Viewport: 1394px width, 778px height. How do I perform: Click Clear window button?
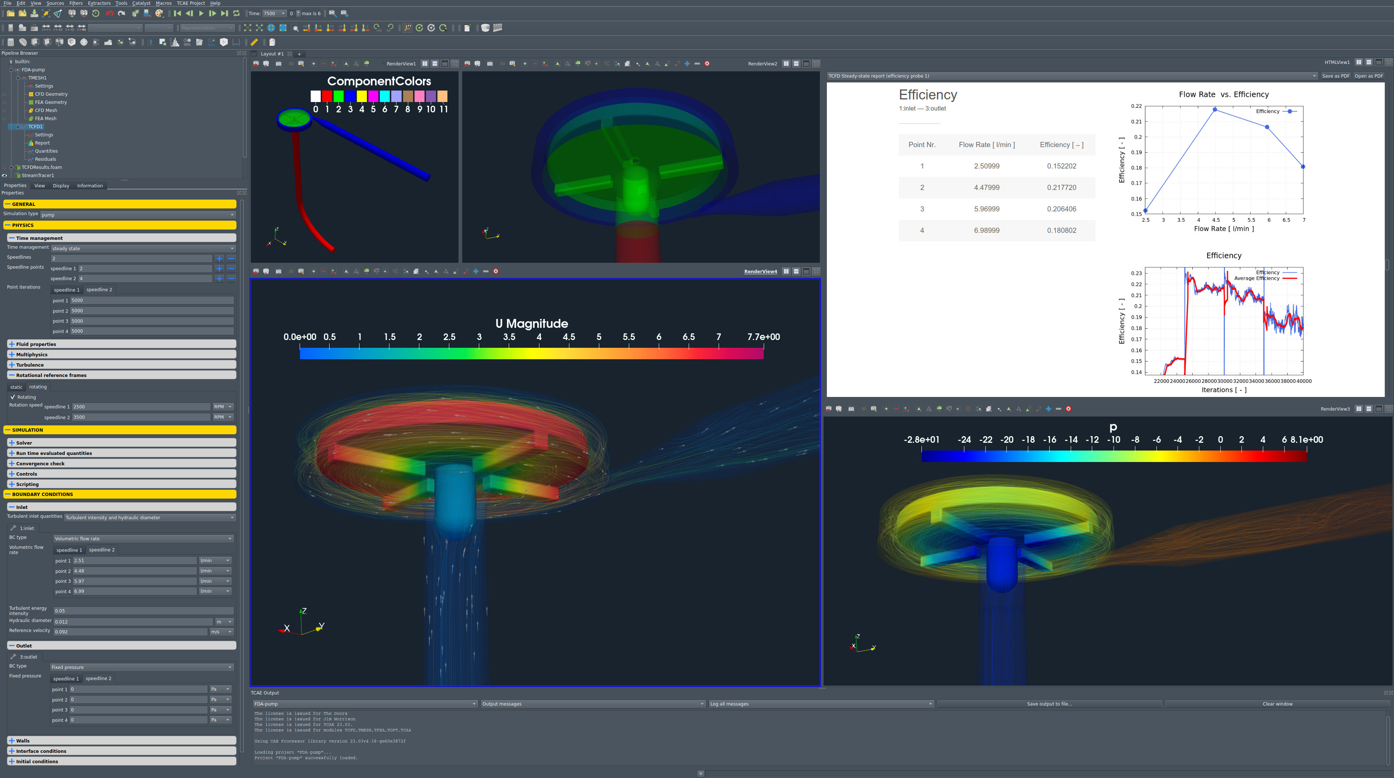[1277, 704]
